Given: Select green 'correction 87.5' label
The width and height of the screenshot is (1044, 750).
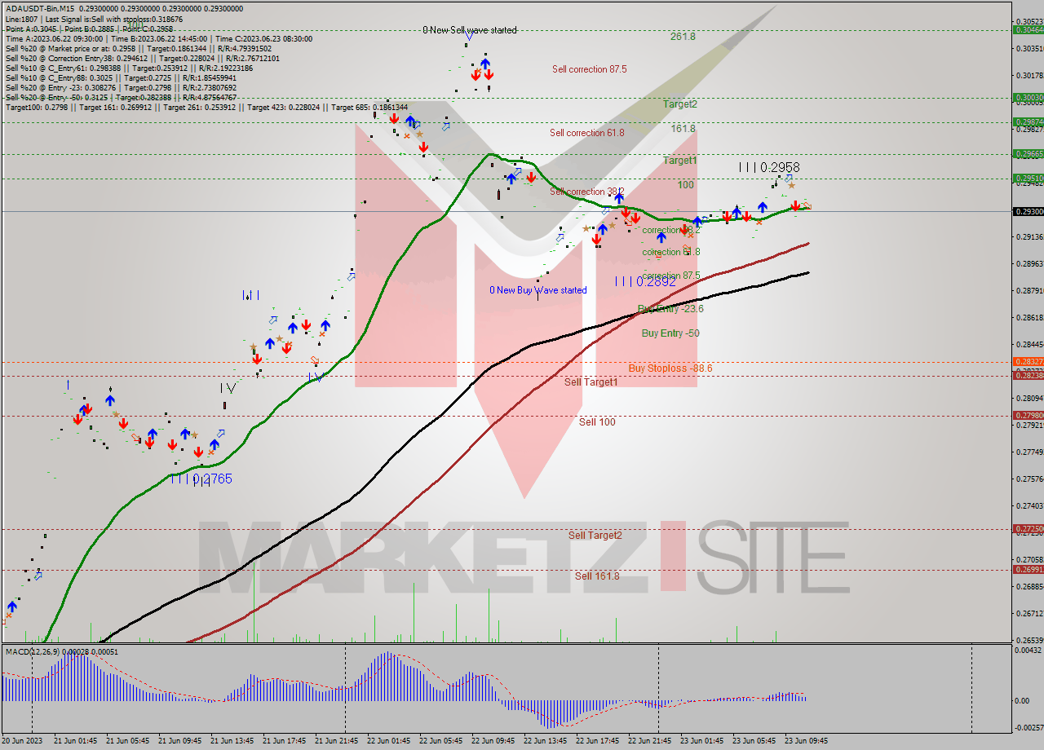Looking at the screenshot, I should [671, 276].
